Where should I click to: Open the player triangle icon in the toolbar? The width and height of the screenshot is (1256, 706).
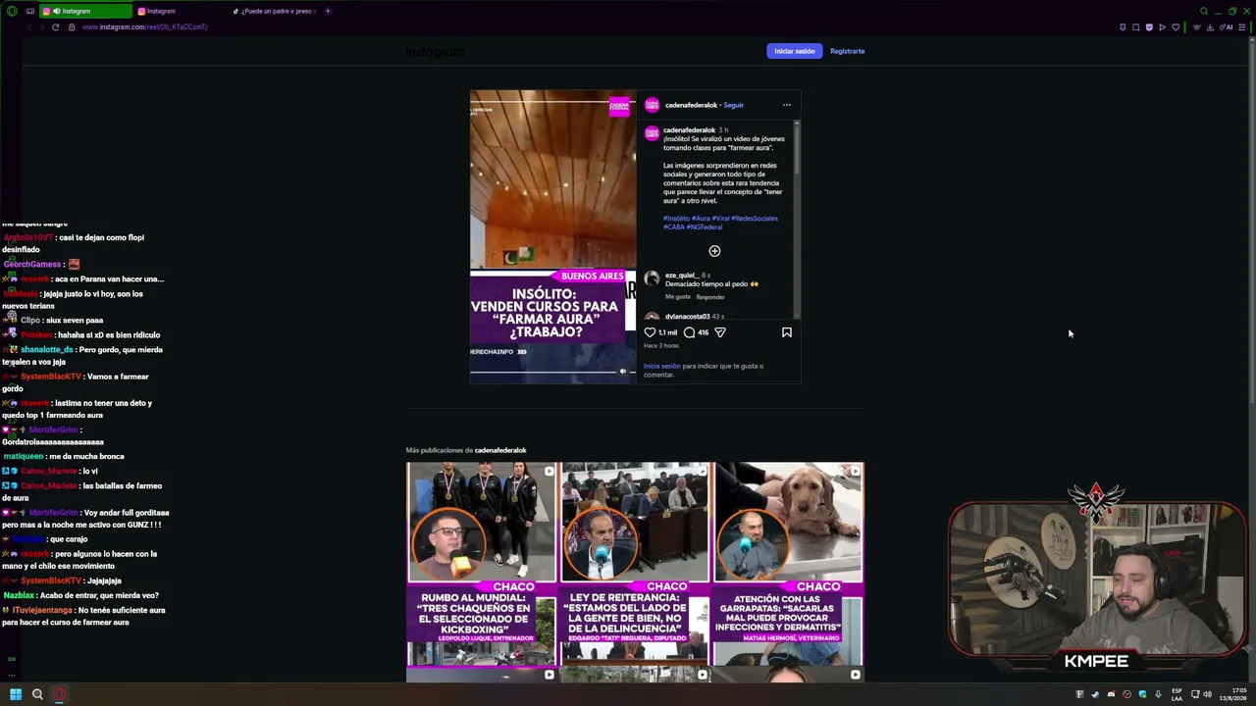point(1163,27)
